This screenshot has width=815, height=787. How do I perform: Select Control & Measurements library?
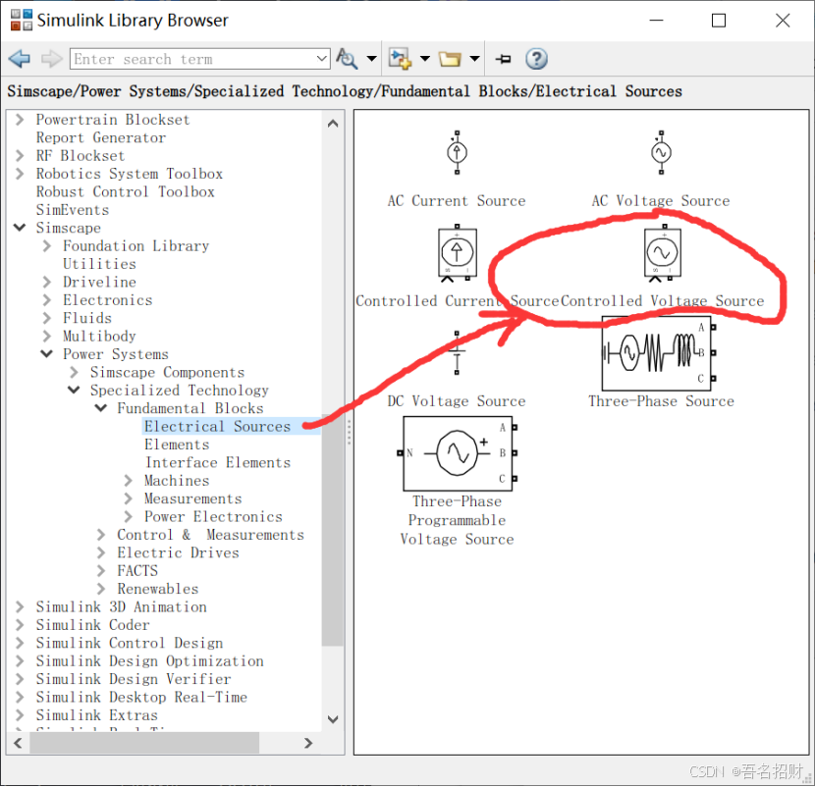210,535
